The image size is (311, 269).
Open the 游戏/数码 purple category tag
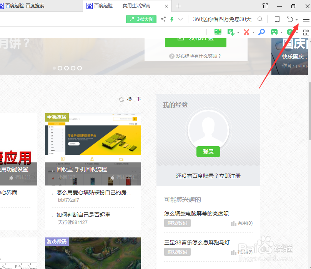point(57,241)
